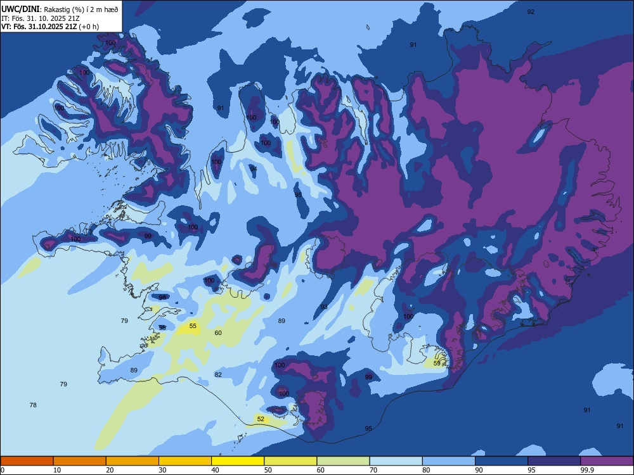Click the golden 30–40 legend swatch
Image resolution: width=634 pixels, height=475 pixels.
pyautogui.click(x=185, y=461)
